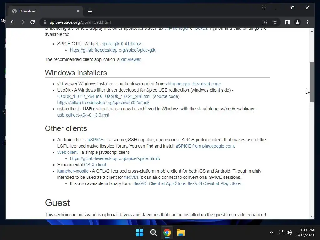Open the Windows Start menu
Screen dimensions: 320x240
[x=140, y=232]
